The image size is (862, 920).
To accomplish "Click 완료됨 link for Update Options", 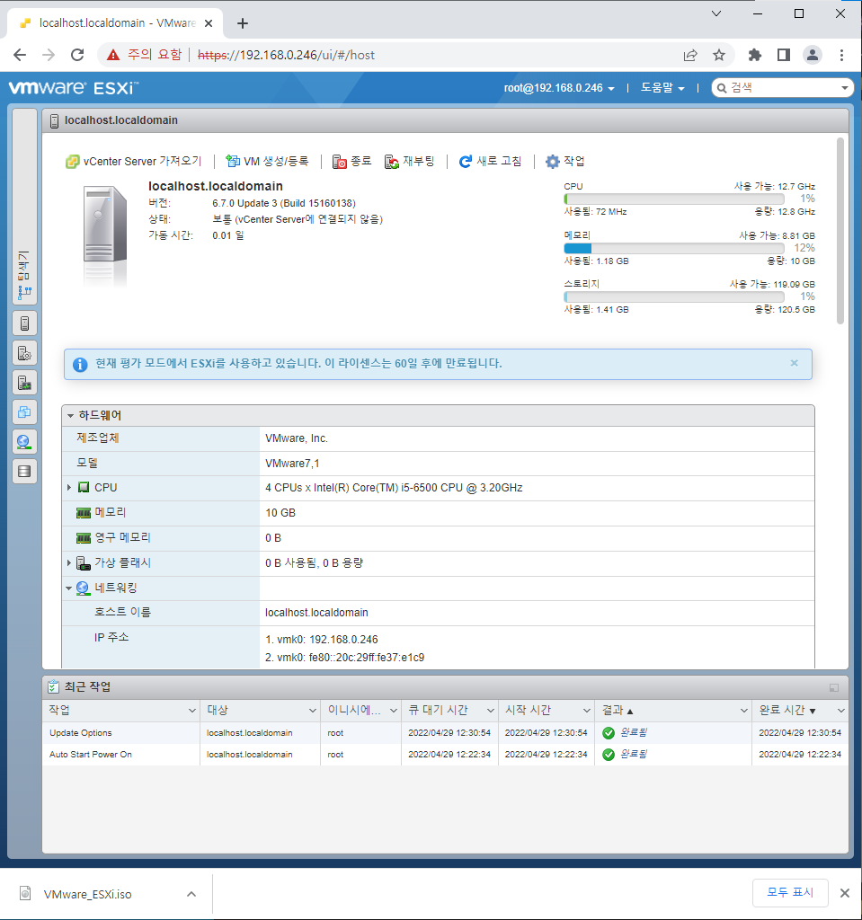I will pos(634,733).
